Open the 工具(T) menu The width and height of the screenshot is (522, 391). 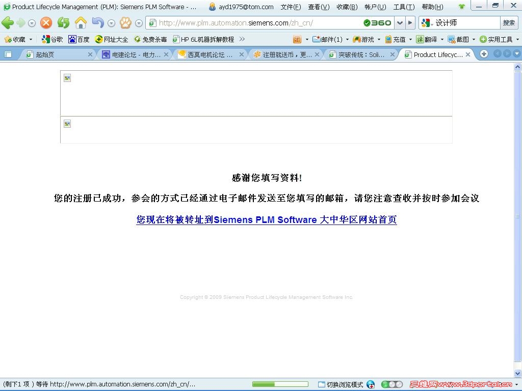(404, 7)
